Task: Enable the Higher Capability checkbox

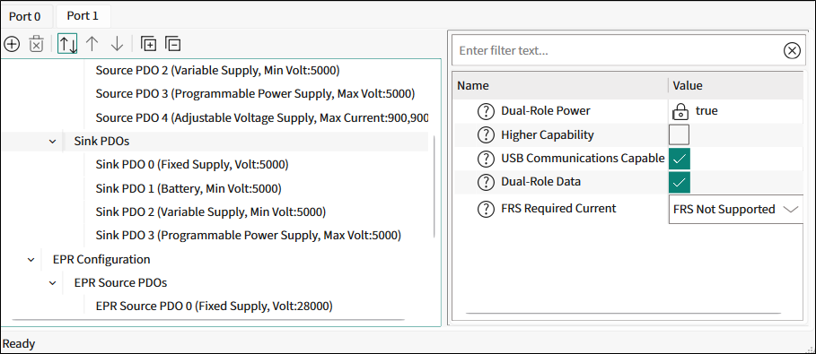Action: (x=680, y=134)
